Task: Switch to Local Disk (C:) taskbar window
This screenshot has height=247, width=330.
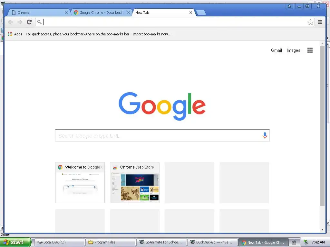Action: (60, 242)
